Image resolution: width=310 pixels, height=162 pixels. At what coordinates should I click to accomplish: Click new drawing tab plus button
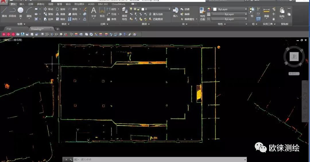click(57, 29)
